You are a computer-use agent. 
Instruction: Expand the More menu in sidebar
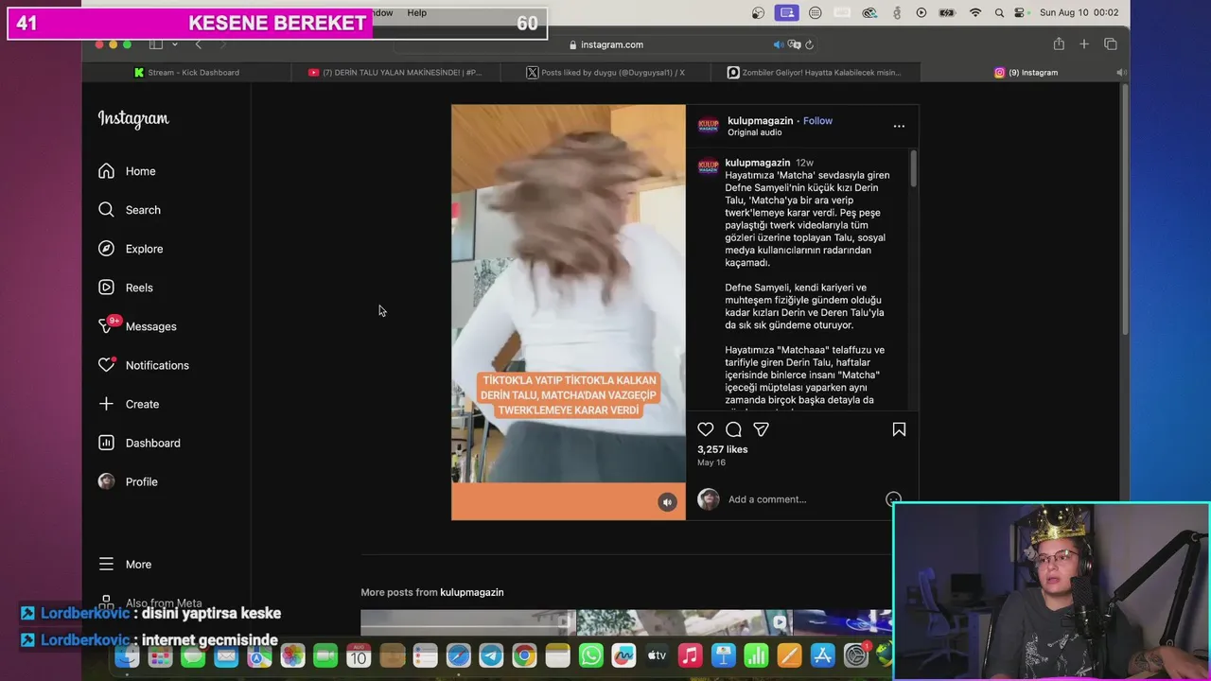tap(125, 565)
